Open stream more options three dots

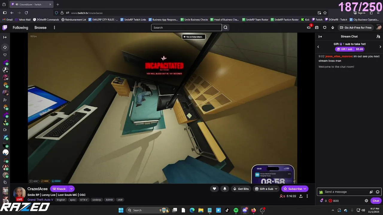tap(307, 196)
